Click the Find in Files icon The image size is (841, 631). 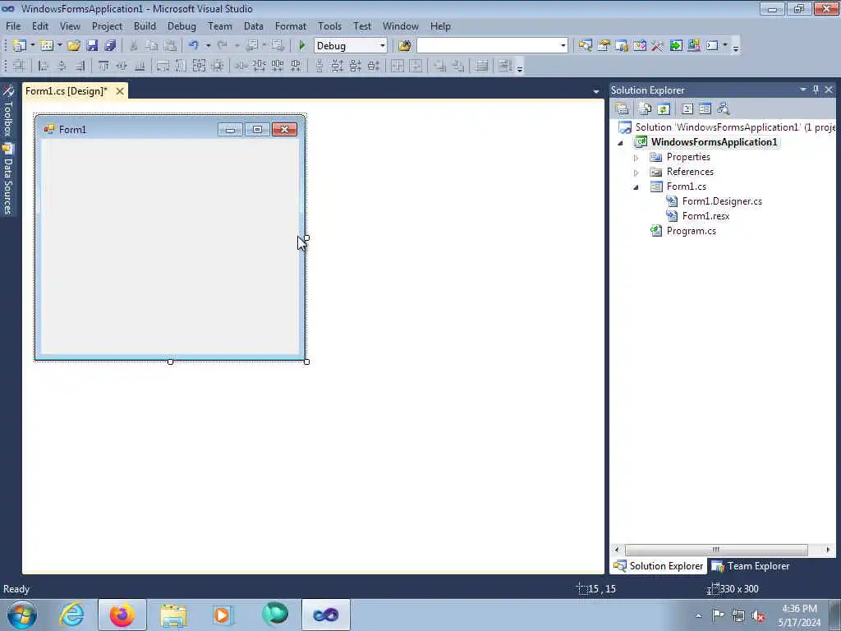pyautogui.click(x=405, y=46)
